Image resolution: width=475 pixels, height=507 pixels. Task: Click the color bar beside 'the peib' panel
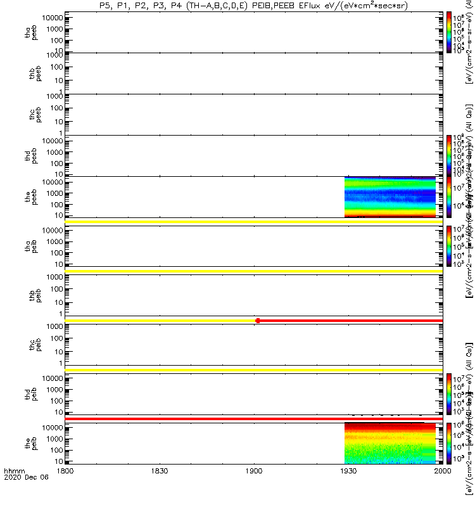(449, 443)
